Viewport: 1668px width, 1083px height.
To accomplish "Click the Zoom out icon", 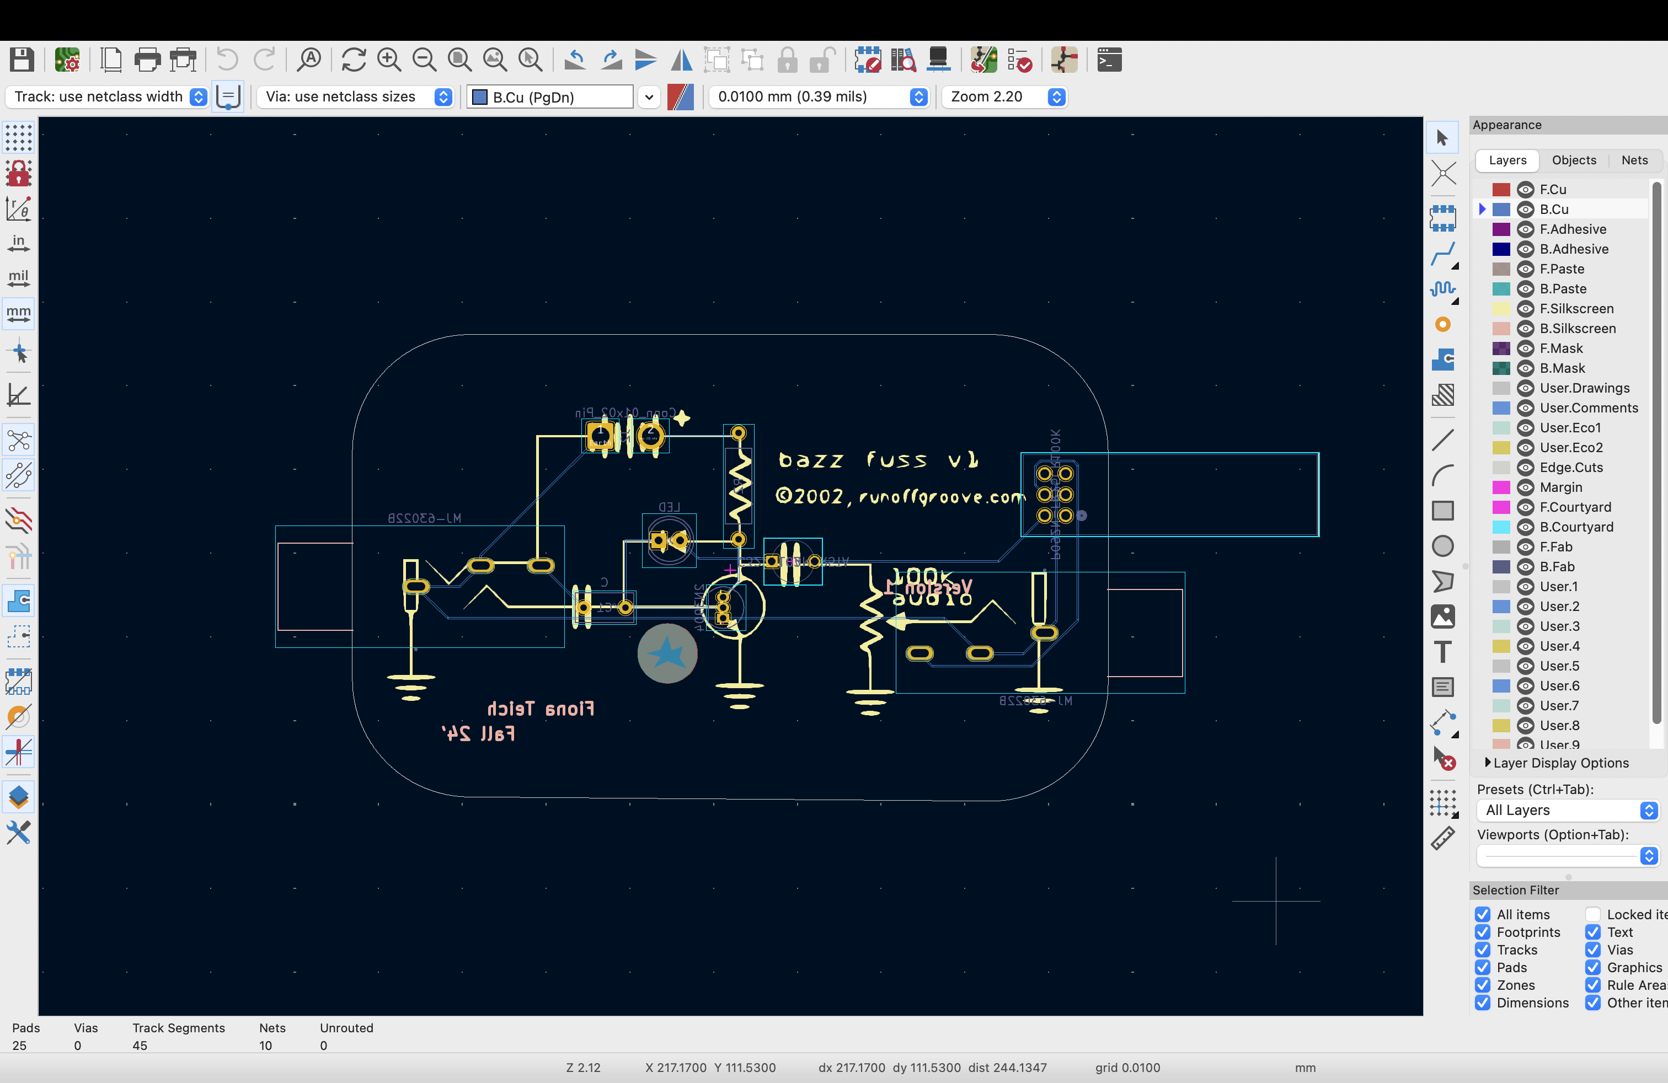I will click(x=424, y=60).
